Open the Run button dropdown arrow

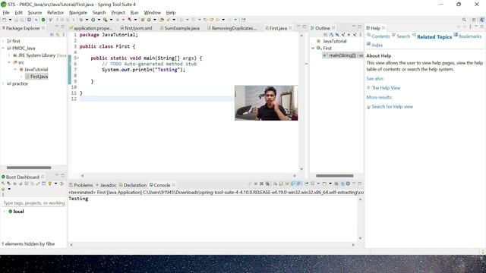coord(99,20)
